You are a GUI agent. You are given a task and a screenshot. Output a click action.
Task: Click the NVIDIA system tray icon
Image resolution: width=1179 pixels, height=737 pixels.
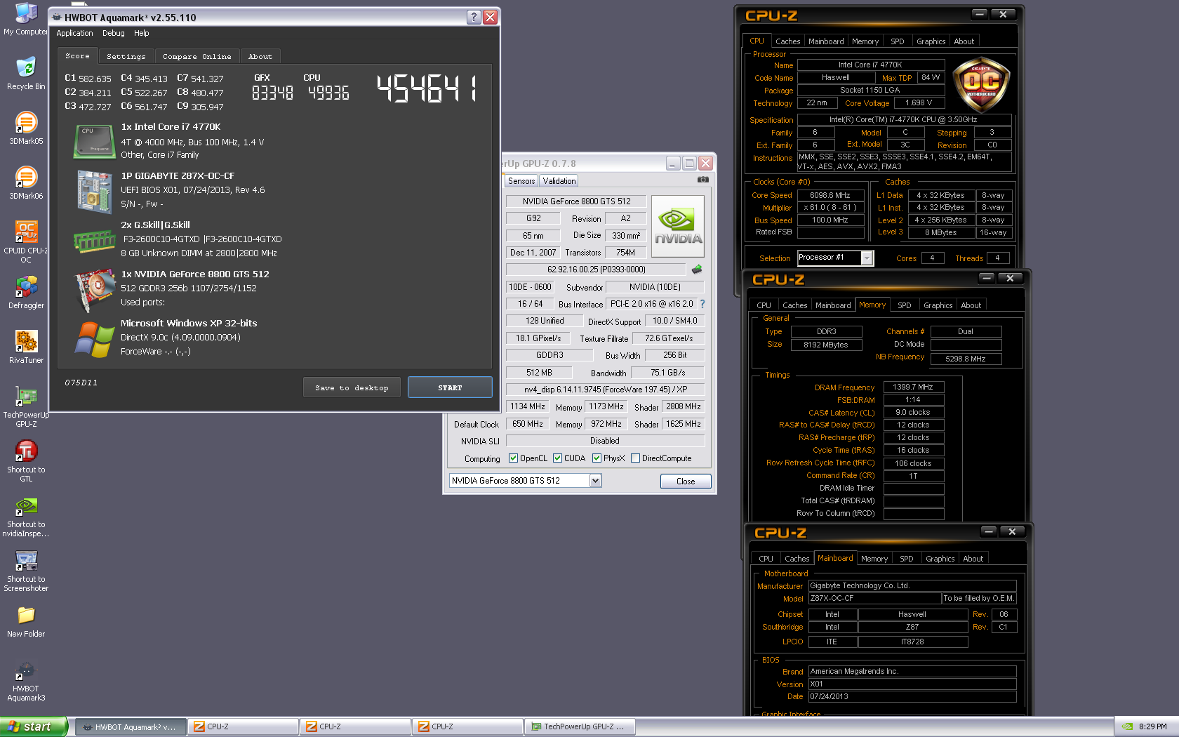[1126, 726]
